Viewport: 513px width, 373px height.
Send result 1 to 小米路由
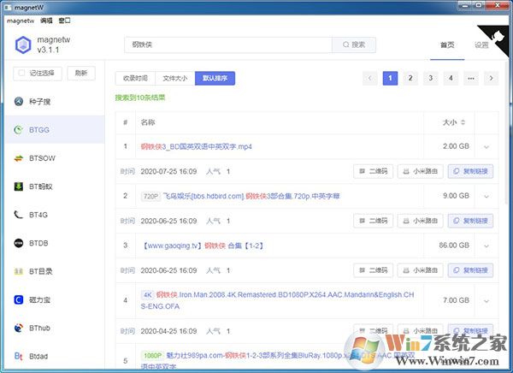(x=421, y=171)
